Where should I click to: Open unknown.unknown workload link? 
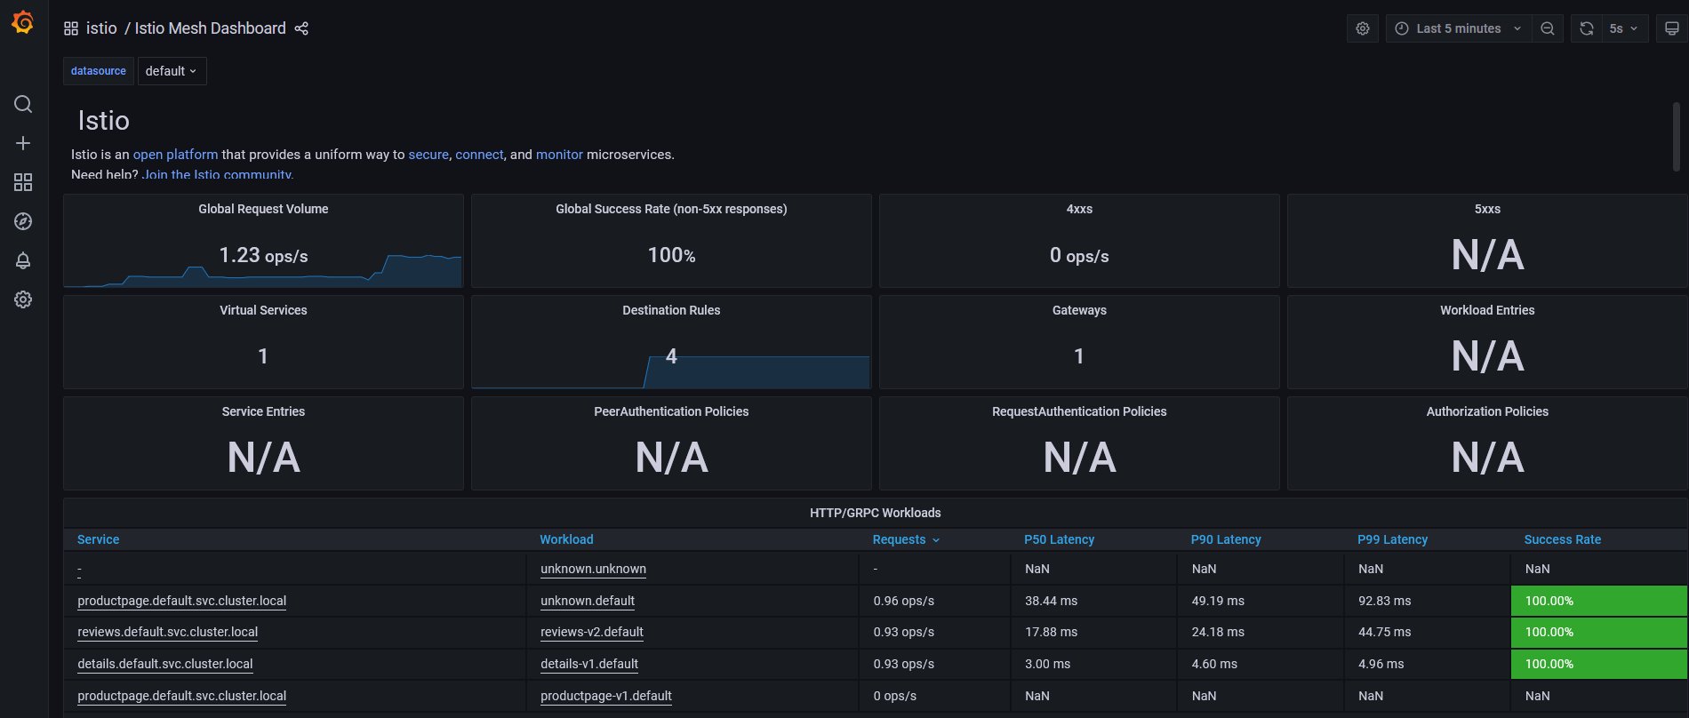click(593, 569)
